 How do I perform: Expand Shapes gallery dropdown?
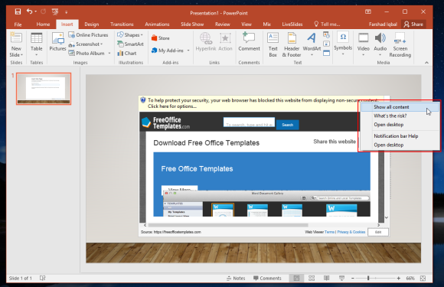142,35
